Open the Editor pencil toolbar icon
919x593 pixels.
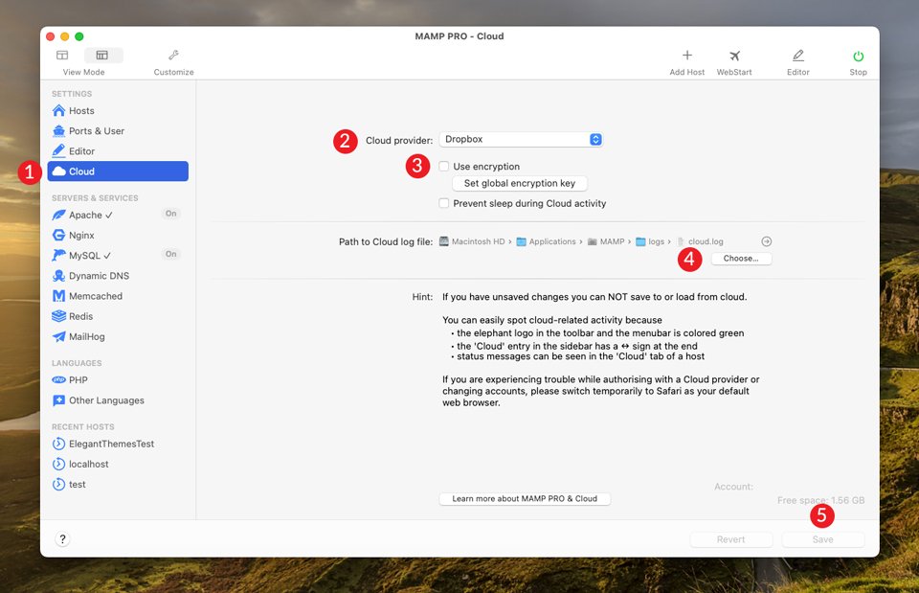797,57
